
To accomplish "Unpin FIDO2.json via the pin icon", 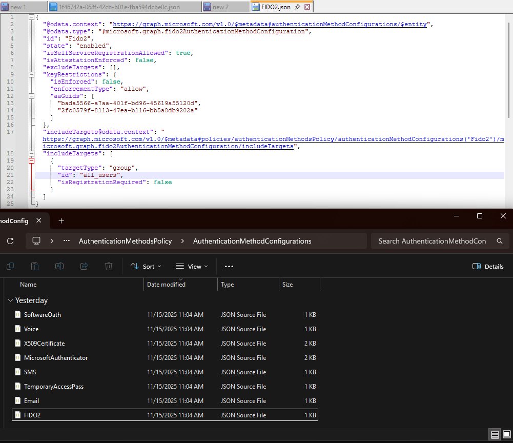I will click(x=298, y=7).
